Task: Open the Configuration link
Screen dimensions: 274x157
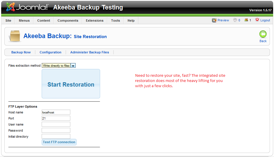Action: [x=50, y=52]
